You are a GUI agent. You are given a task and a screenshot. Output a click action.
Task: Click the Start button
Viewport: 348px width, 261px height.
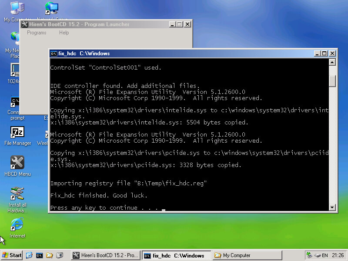[x=12, y=255]
